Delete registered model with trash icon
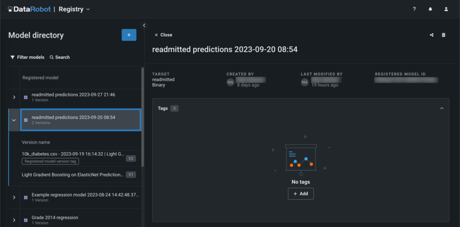This screenshot has height=227, width=460. coord(444,35)
